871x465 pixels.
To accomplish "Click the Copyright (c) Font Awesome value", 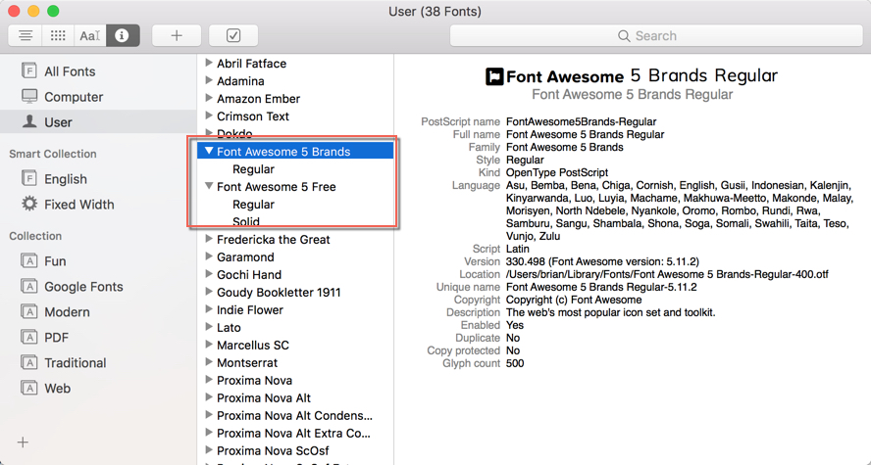I will [574, 300].
